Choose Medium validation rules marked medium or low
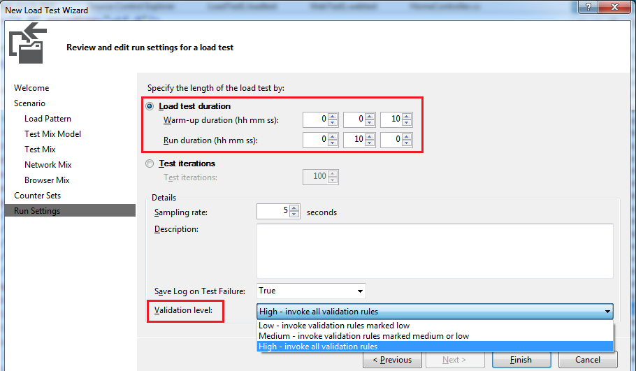The image size is (636, 371). [x=435, y=336]
